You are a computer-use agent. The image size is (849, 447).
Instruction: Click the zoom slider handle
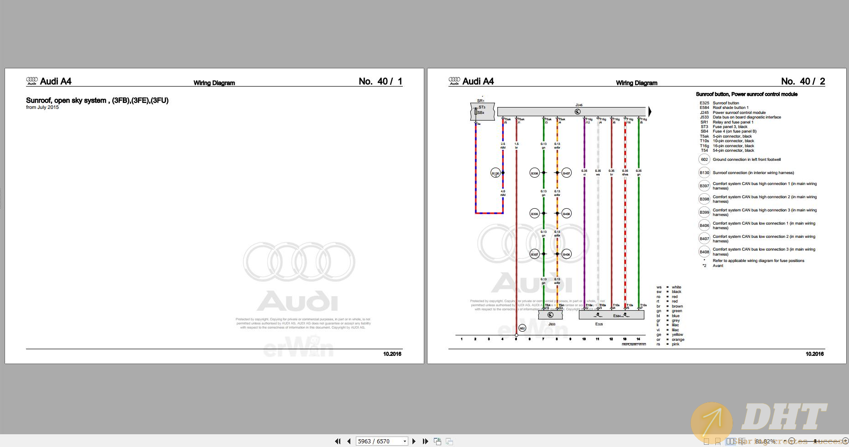[815, 441]
